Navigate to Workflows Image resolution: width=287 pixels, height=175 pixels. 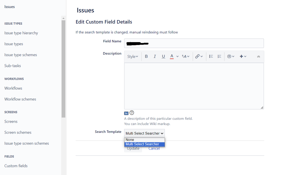point(13,88)
